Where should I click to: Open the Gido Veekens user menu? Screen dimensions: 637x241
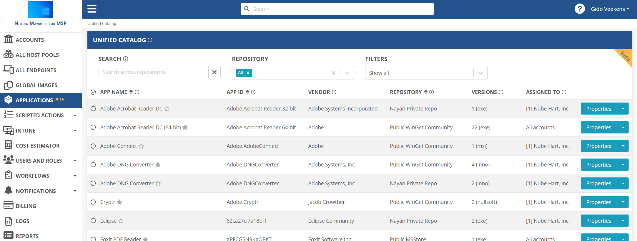(610, 9)
